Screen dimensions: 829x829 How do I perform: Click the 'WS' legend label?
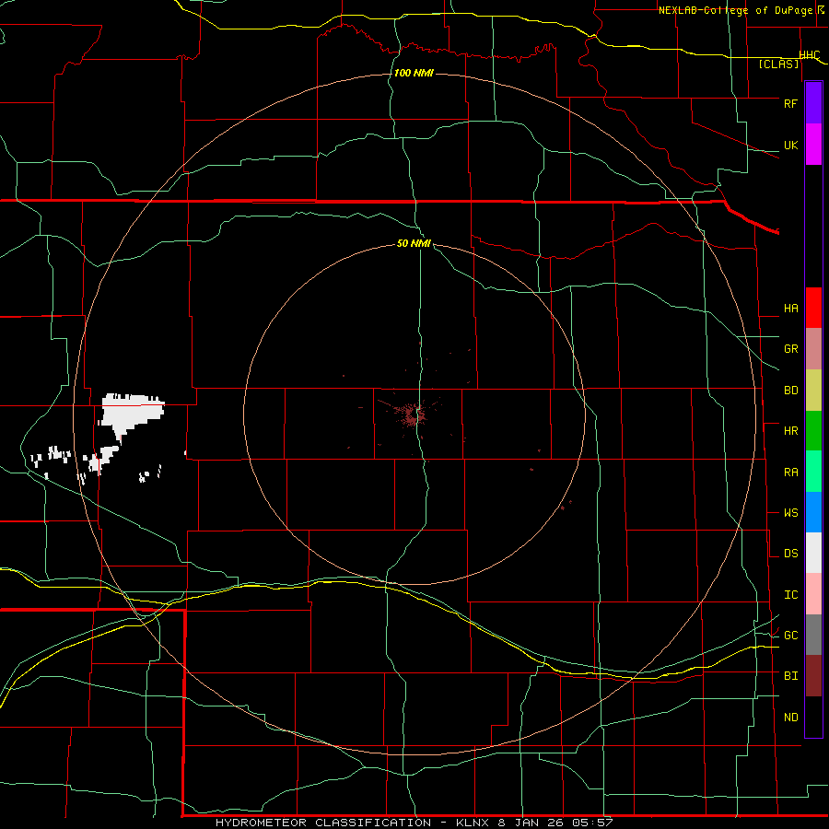click(x=790, y=513)
